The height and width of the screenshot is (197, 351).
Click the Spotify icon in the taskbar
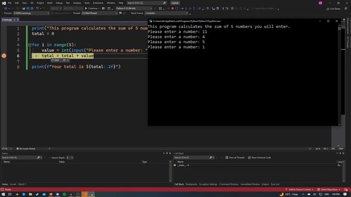coord(64,194)
